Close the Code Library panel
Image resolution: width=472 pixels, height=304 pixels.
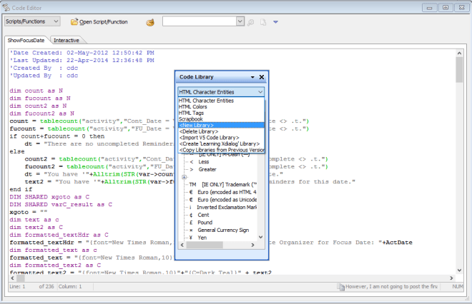(x=262, y=77)
